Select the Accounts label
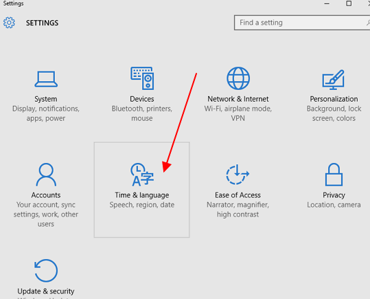 (46, 195)
